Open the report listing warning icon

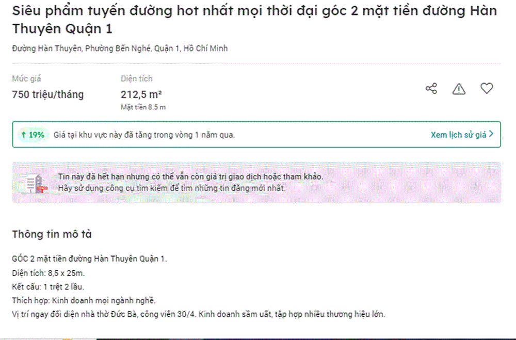459,89
